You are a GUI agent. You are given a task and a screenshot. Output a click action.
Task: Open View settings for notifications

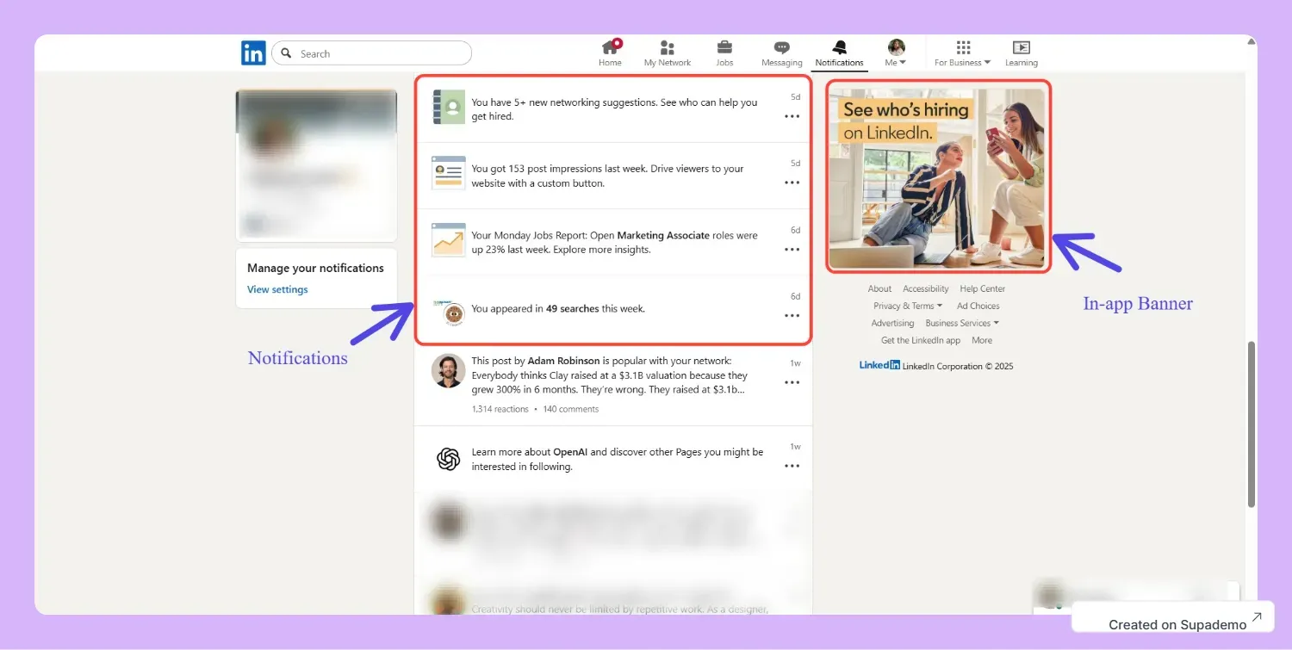coord(276,289)
